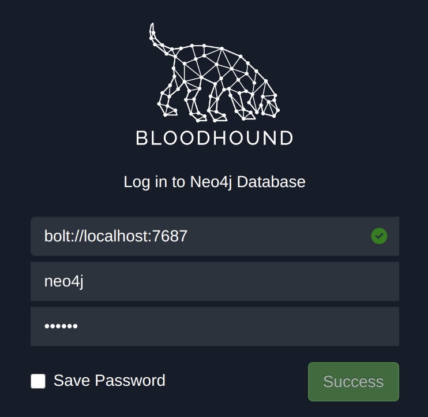Screen dimensions: 428x417
Task: Click the BLOODHOUND wordmark under the logo
Action: click(x=214, y=138)
